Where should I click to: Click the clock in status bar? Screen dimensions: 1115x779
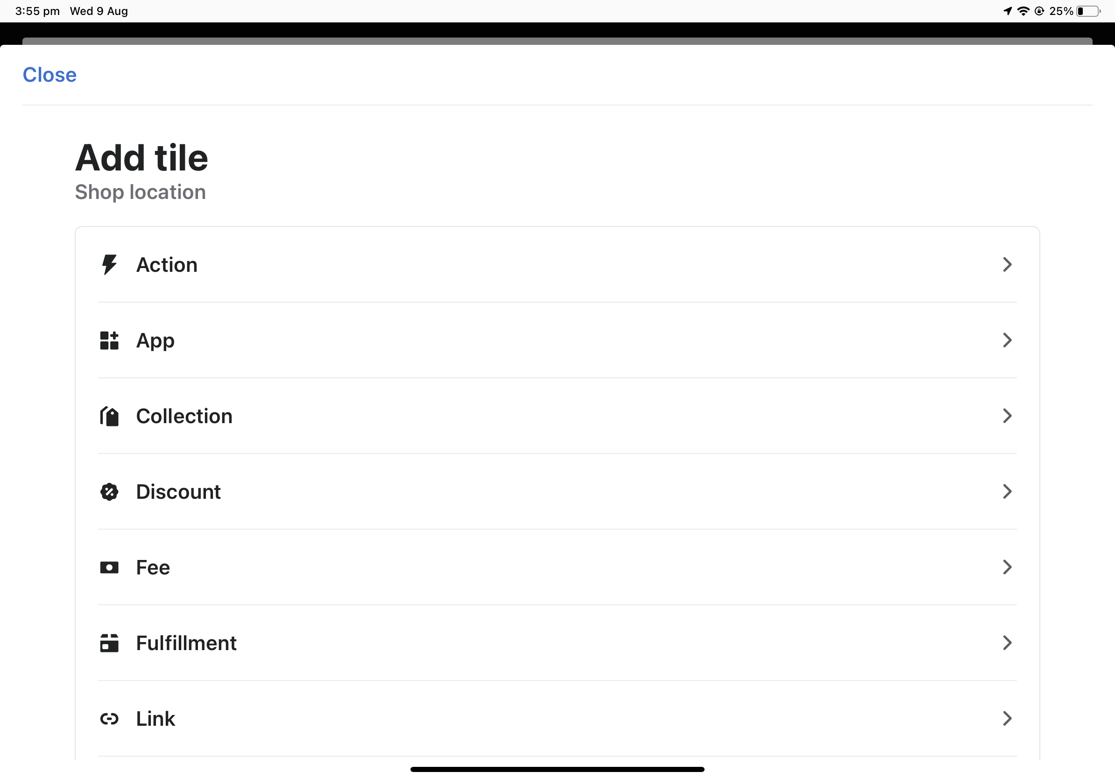pyautogui.click(x=36, y=11)
